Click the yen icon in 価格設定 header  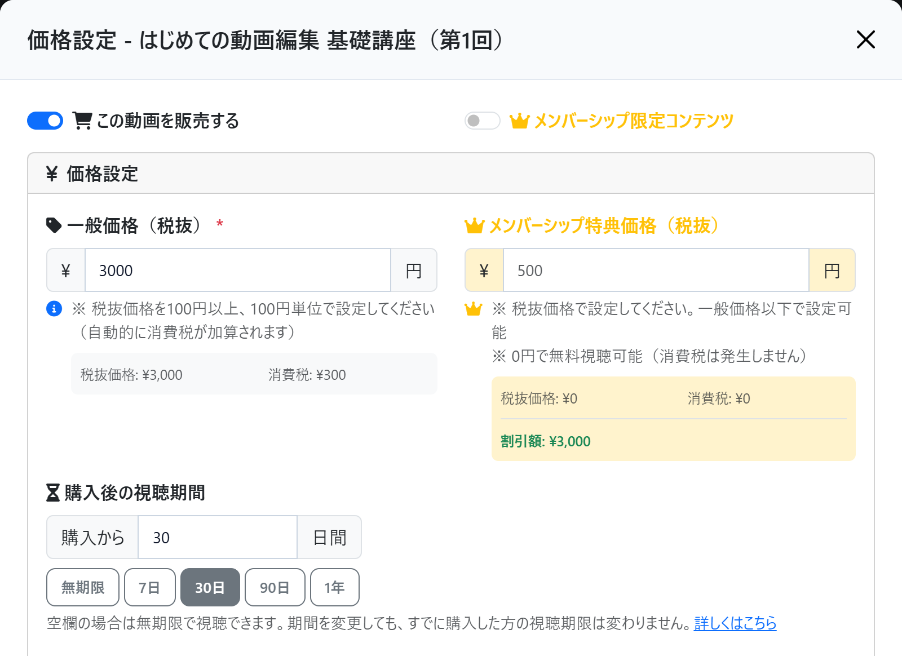click(52, 174)
